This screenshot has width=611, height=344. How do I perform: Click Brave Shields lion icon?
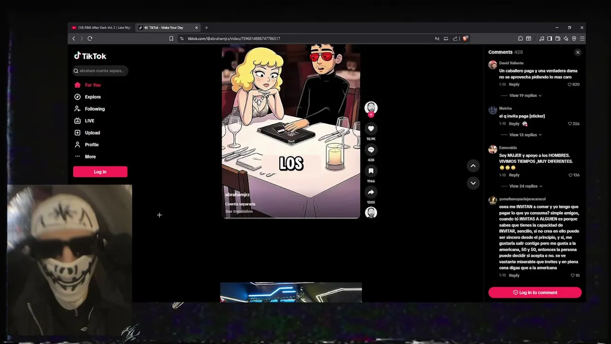(465, 39)
